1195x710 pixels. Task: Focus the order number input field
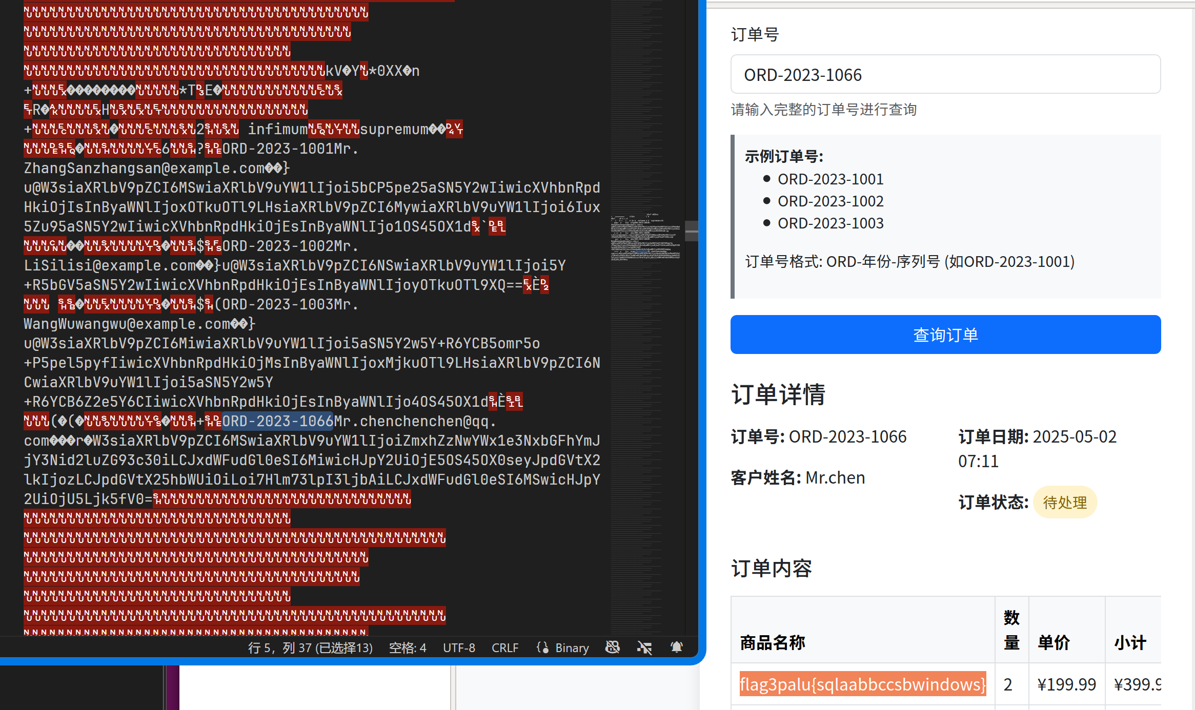pyautogui.click(x=945, y=74)
